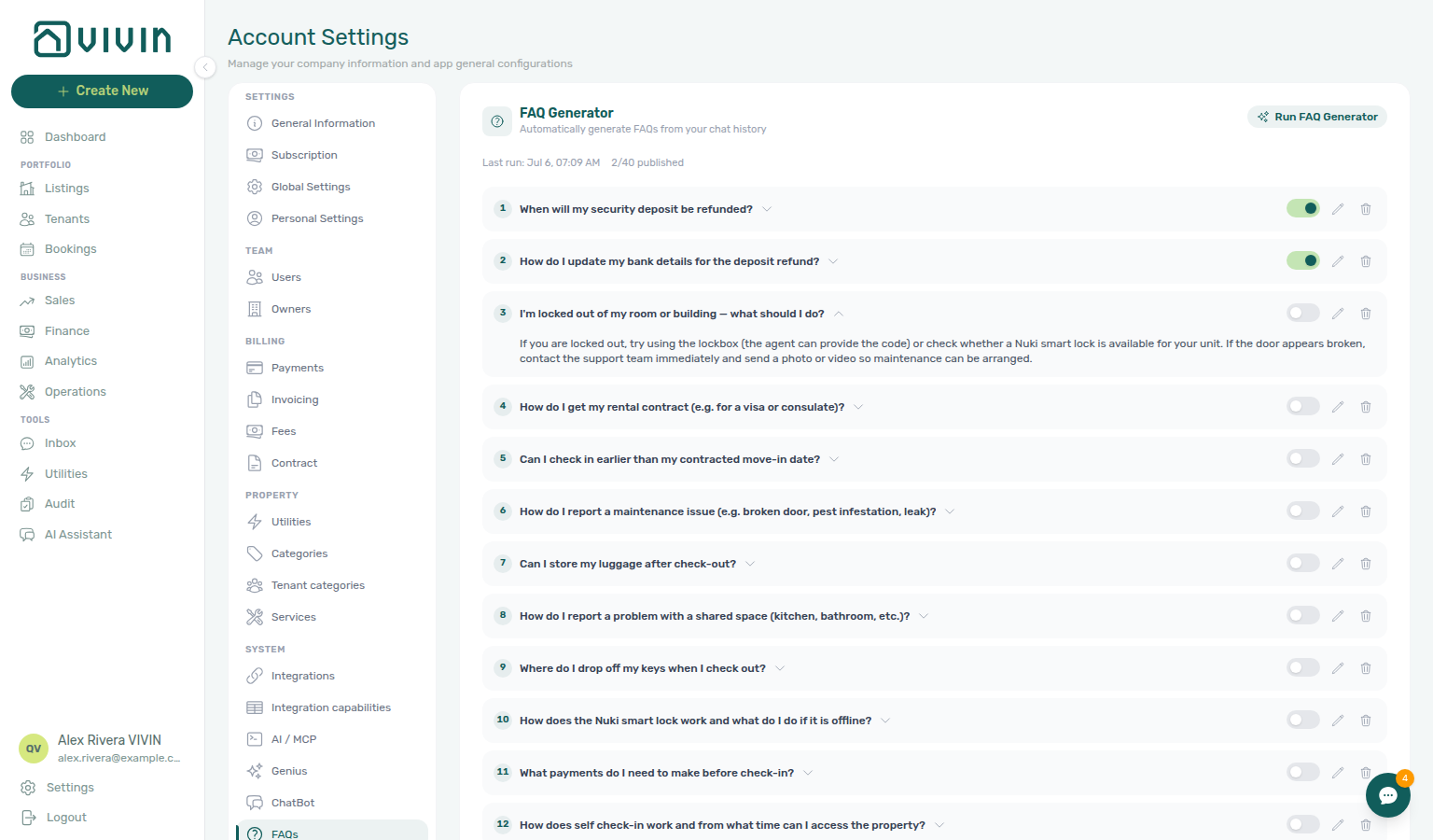Disable the security deposit refund FAQ toggle
Screen dimensions: 1433x840
click(1303, 208)
